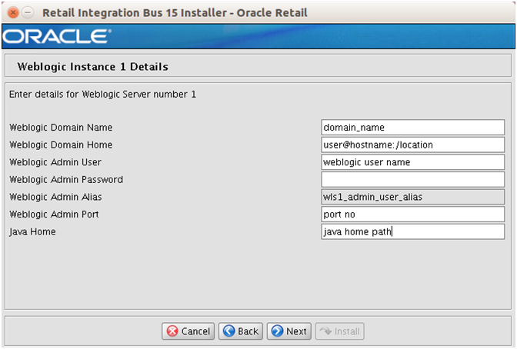This screenshot has height=349, width=517.
Task: Click the 'Weblogic Domain Home' label
Action: point(61,145)
